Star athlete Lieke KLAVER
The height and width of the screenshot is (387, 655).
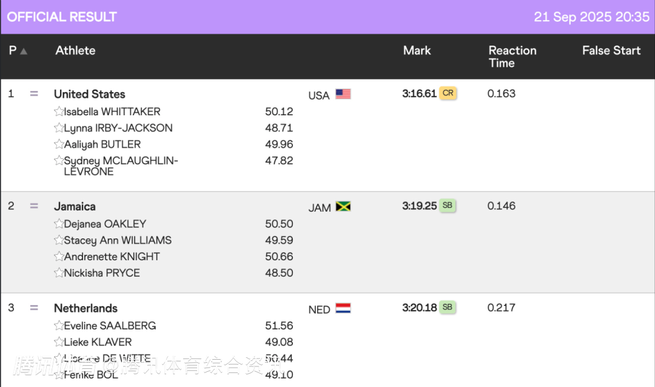(59, 342)
